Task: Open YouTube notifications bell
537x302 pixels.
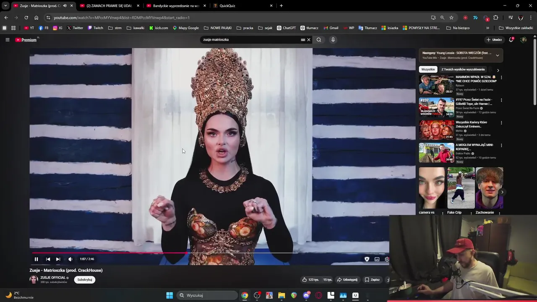Action: coord(511,40)
